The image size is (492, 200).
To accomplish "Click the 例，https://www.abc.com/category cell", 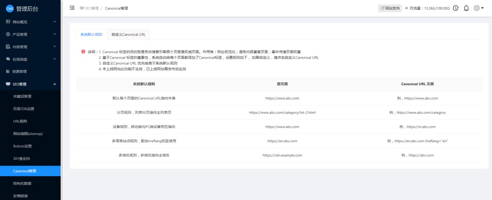I will click(417, 112).
